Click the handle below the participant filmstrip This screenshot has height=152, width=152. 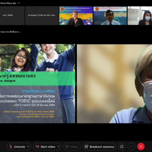coord(76,26)
